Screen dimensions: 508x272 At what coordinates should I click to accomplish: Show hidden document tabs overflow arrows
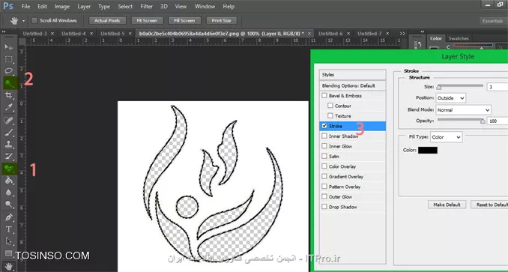click(402, 34)
